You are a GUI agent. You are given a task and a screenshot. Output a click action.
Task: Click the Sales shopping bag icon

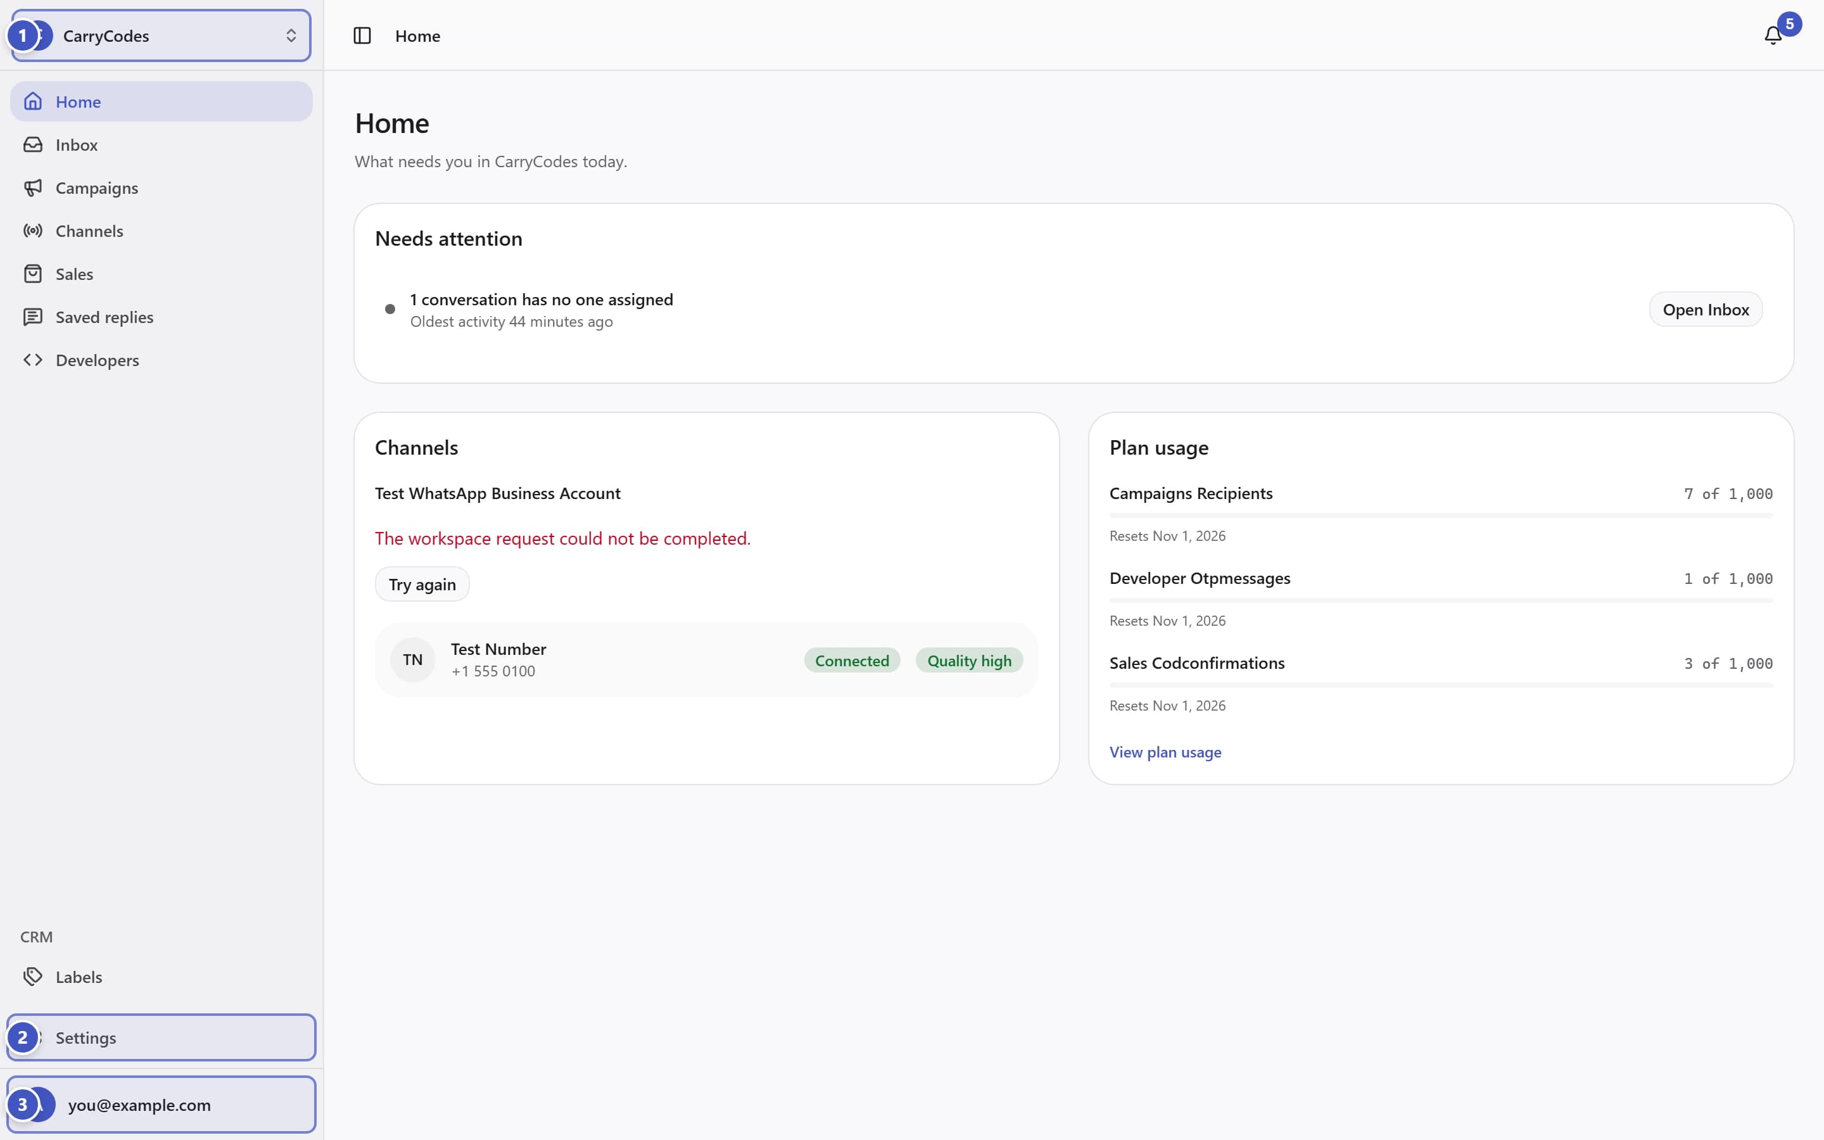[x=32, y=274]
